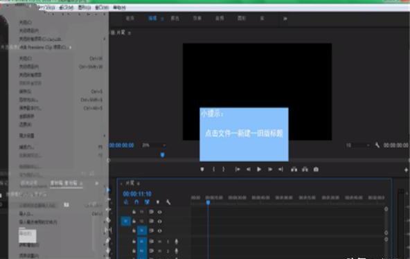
Task: Choose the Ctrl+Shift+S save-as menu item
Action: click(x=62, y=100)
